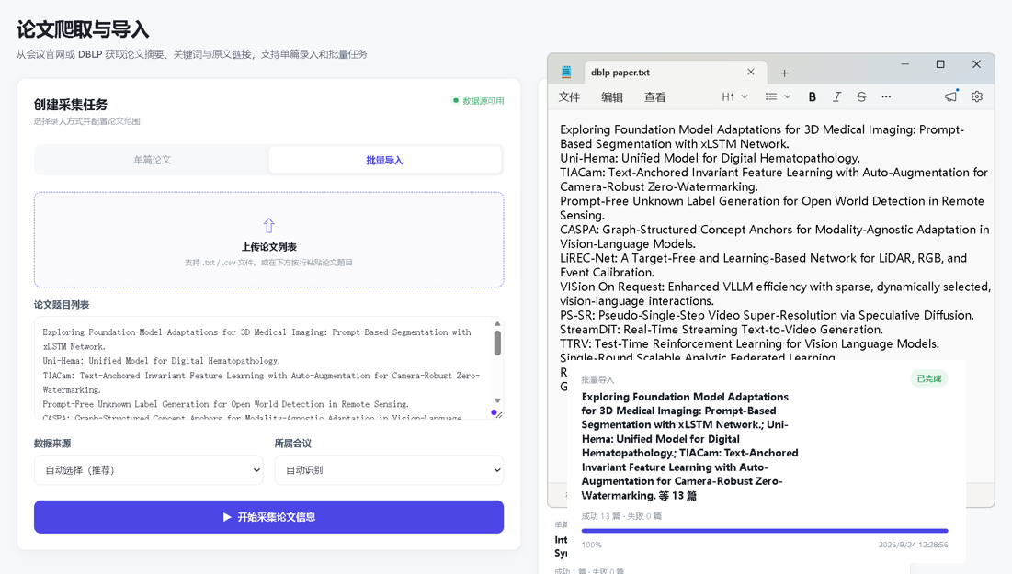
Task: Click the upload arrow icon
Action: tap(269, 225)
